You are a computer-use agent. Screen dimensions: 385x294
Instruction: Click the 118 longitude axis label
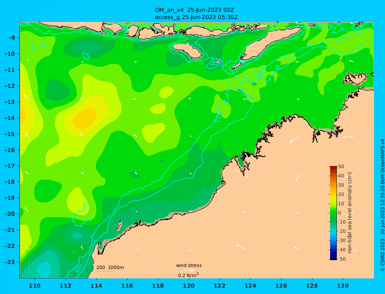coord(158,286)
